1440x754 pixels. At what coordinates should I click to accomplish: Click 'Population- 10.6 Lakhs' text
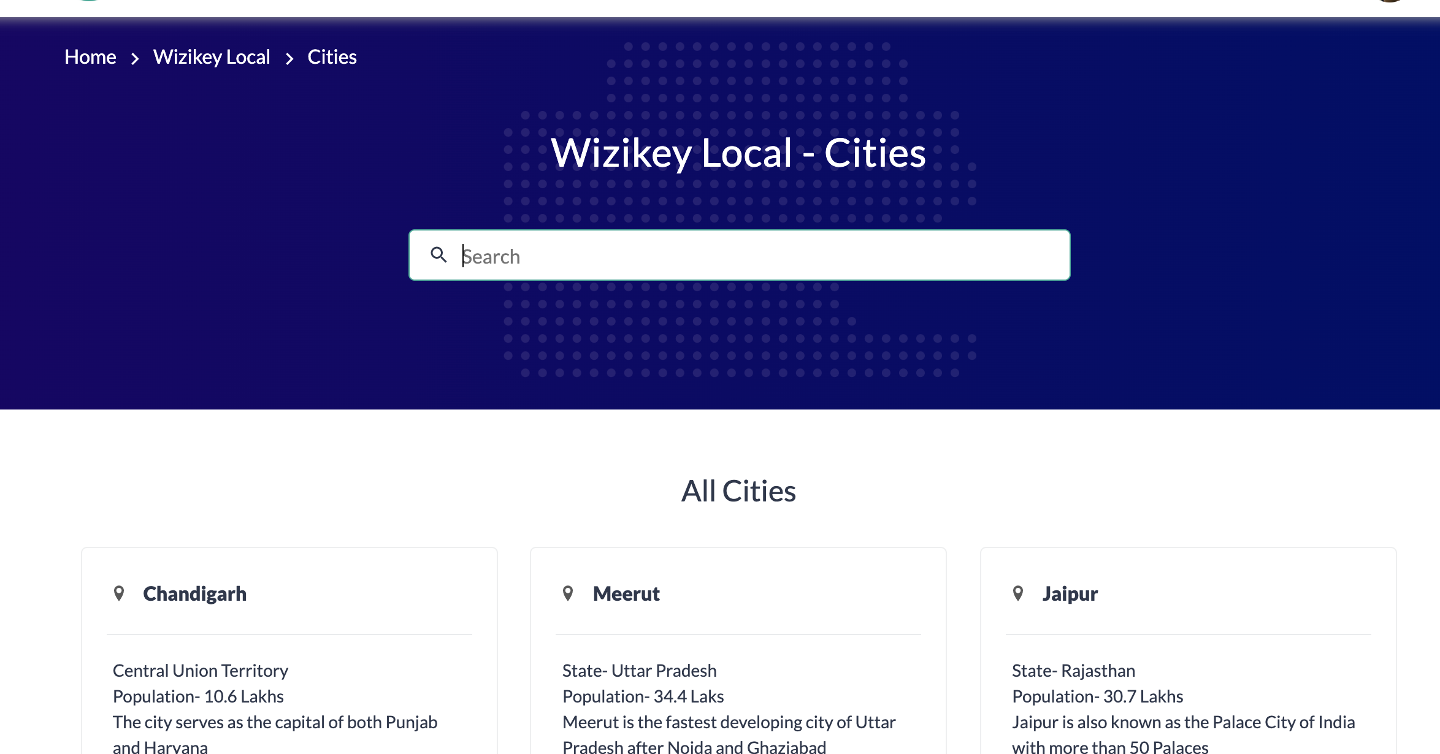pos(198,696)
